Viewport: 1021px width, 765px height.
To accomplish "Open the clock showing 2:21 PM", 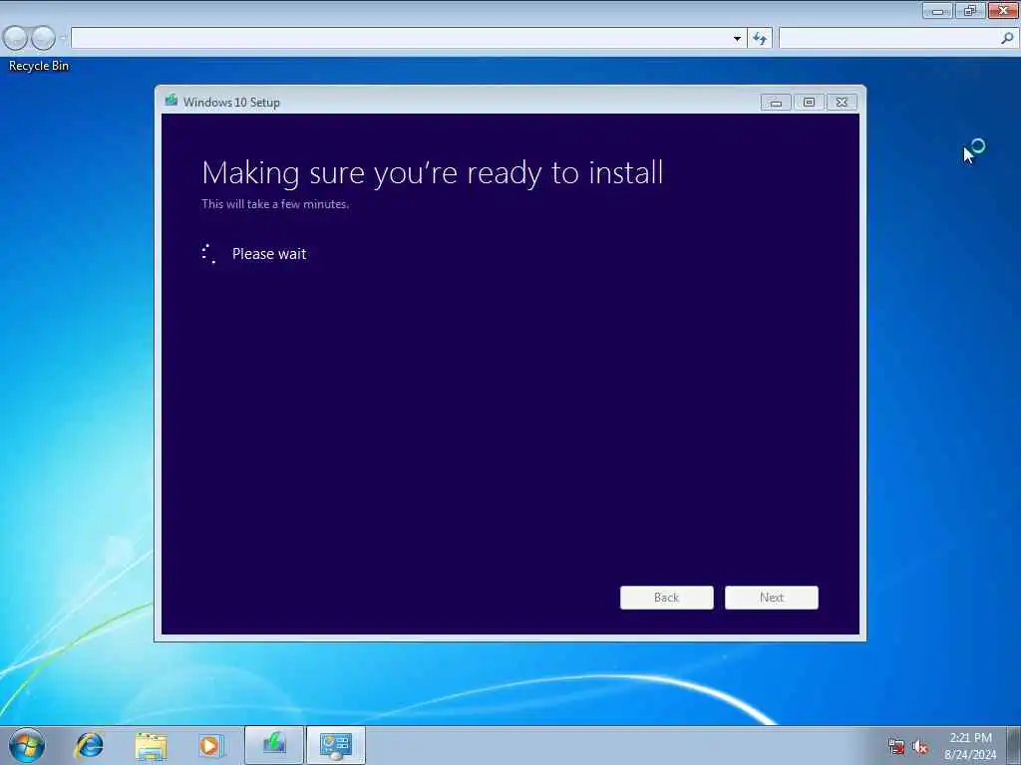I will pyautogui.click(x=969, y=745).
